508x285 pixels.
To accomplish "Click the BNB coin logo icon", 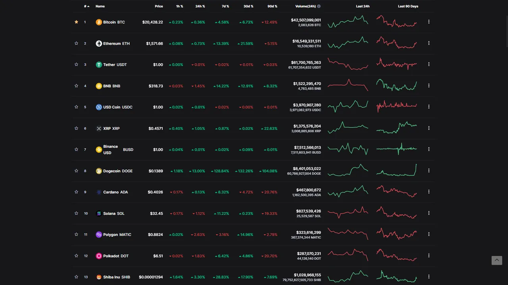I will [x=99, y=86].
